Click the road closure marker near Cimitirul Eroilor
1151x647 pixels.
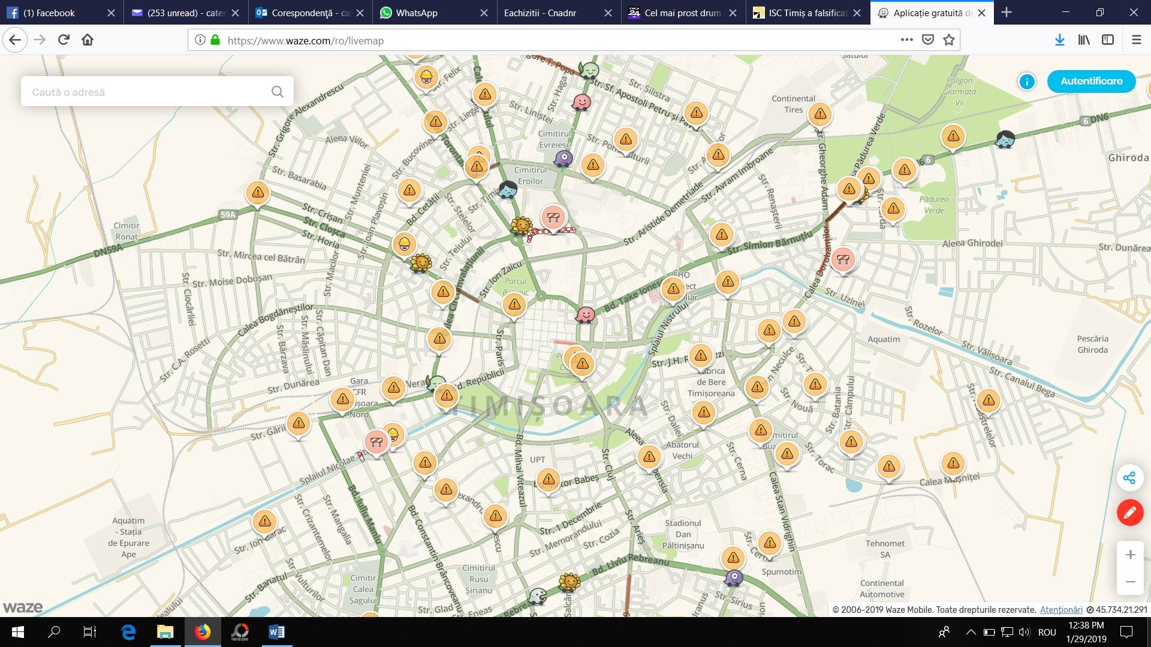[x=553, y=218]
